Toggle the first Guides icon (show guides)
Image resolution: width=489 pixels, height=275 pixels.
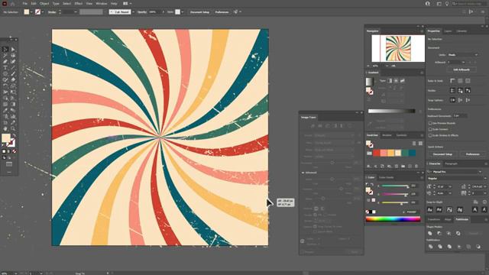(452, 90)
